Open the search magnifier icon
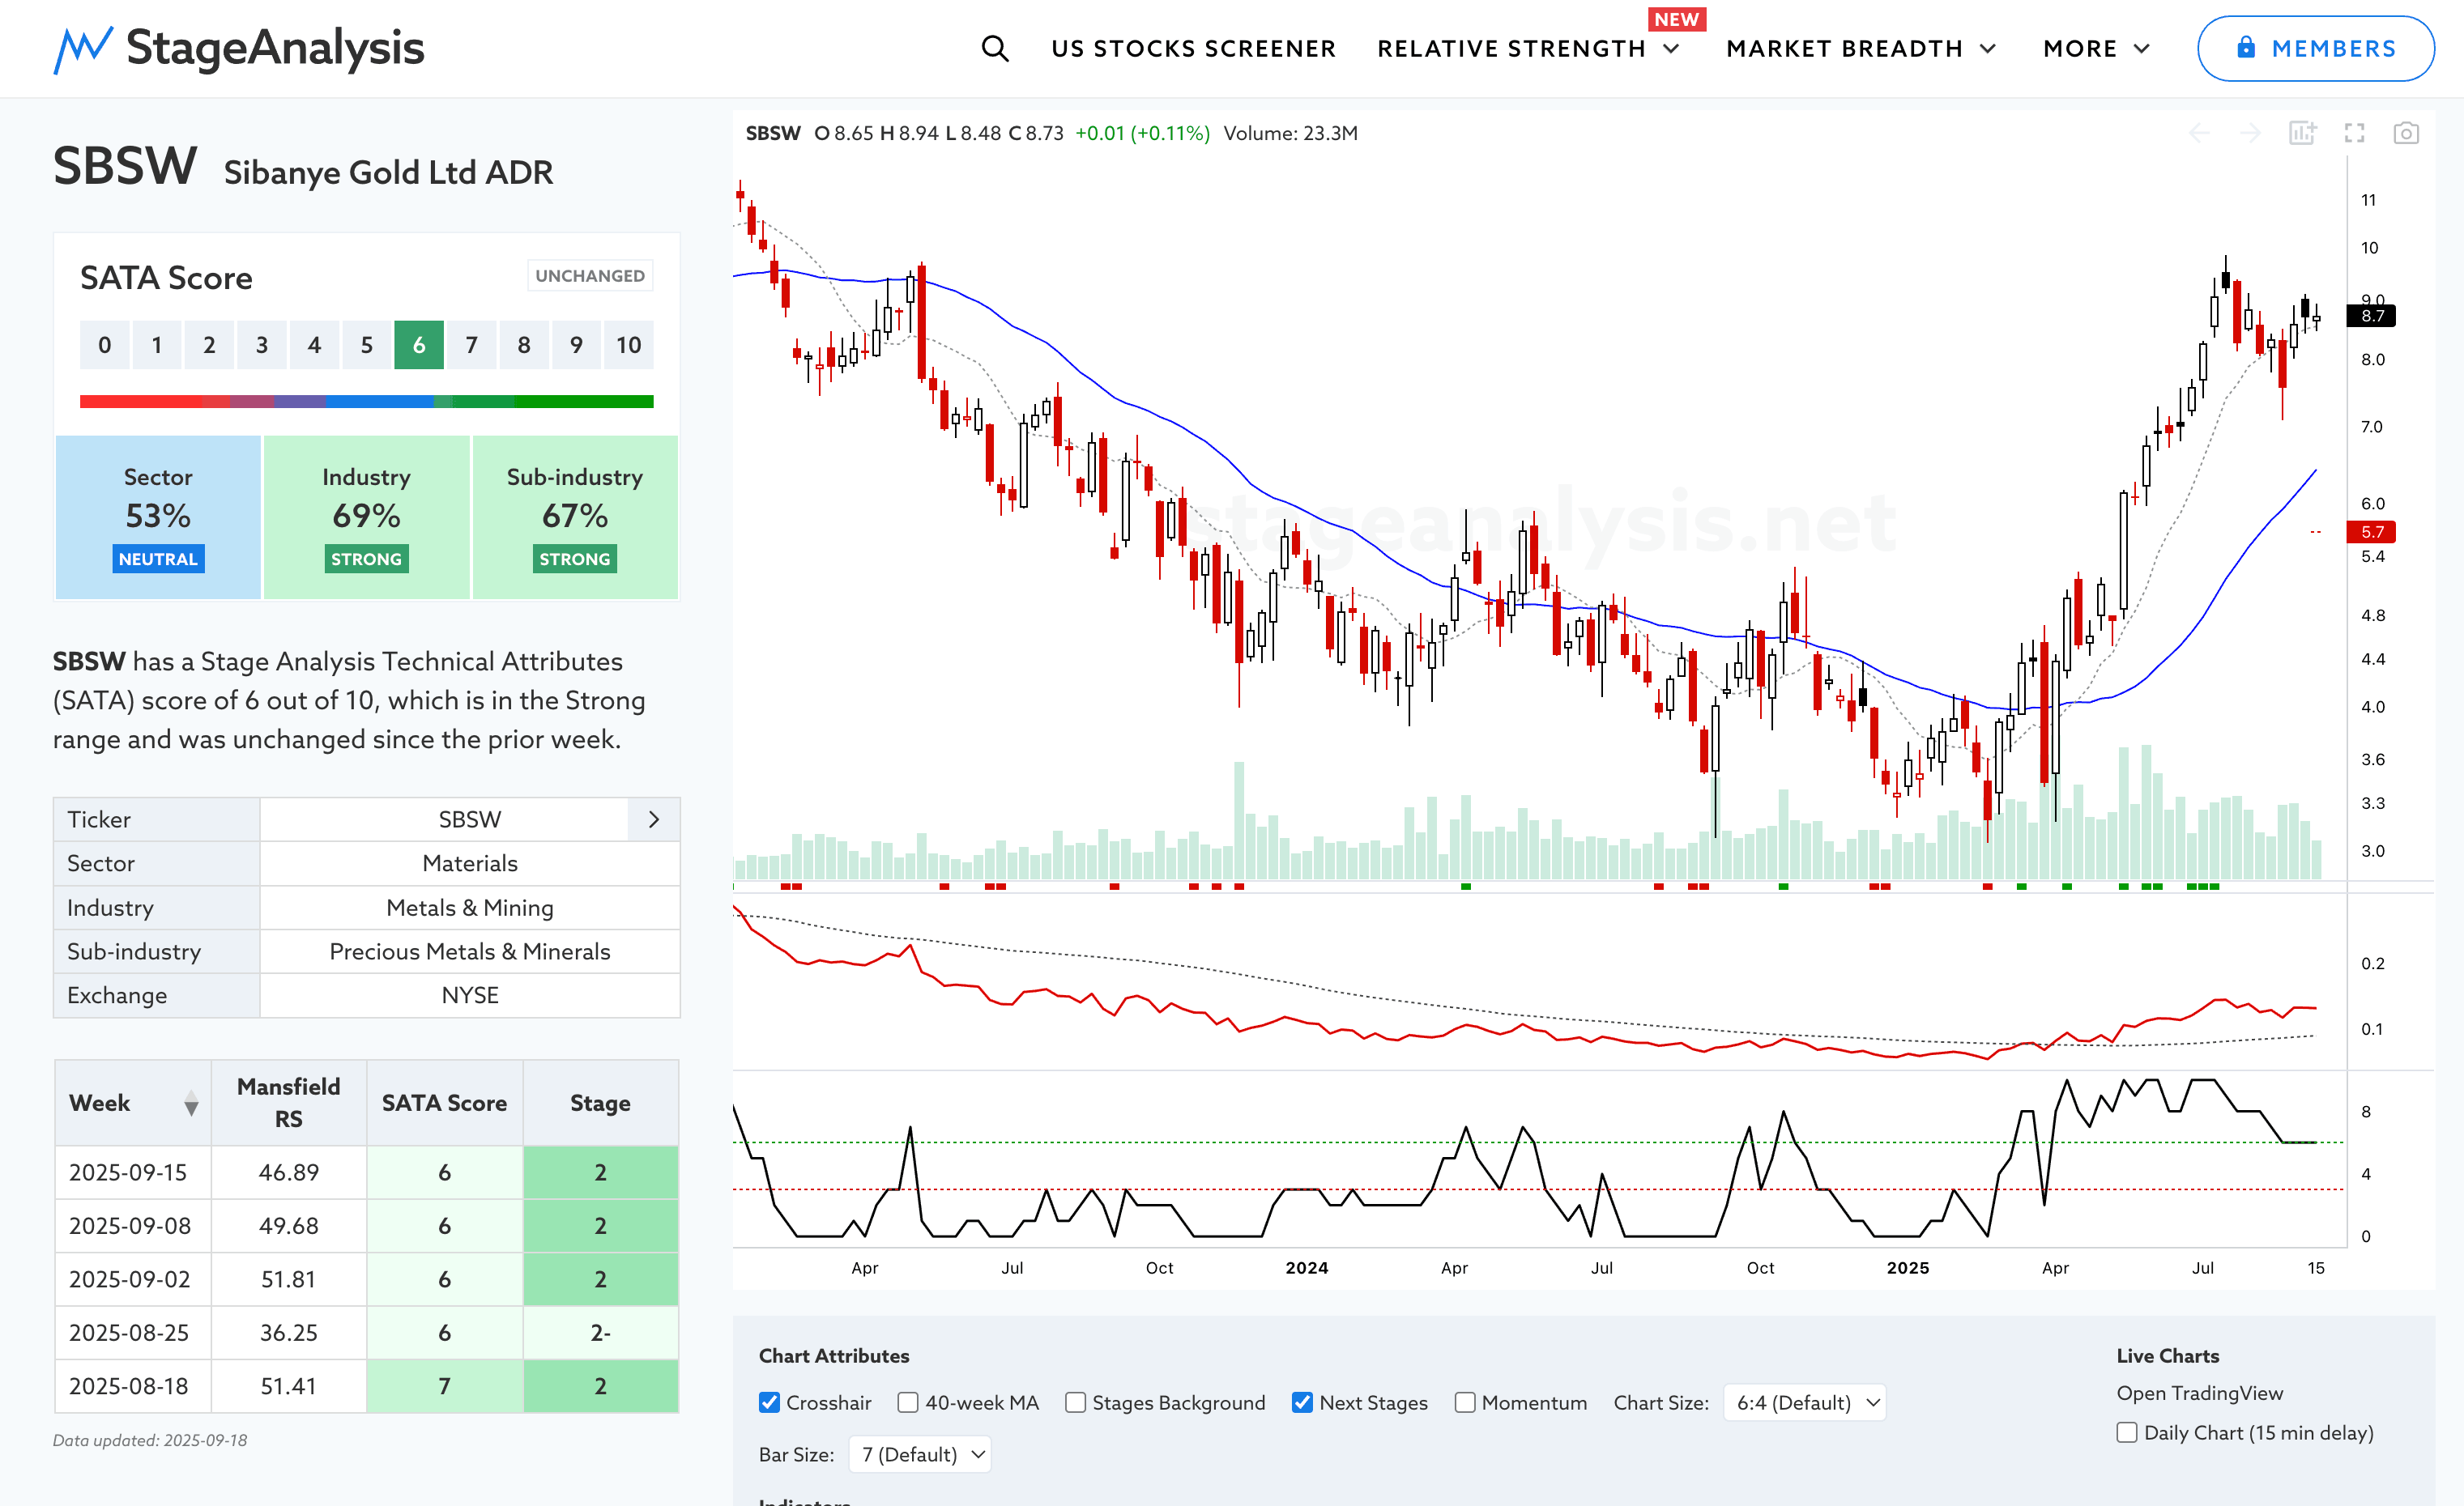This screenshot has height=1506, width=2464. pyautogui.click(x=994, y=48)
